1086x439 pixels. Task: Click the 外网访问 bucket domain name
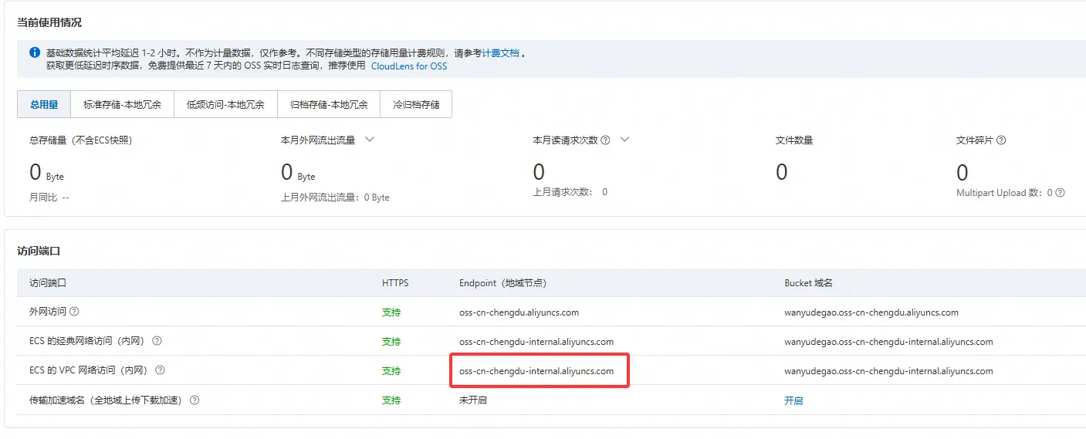(x=871, y=312)
